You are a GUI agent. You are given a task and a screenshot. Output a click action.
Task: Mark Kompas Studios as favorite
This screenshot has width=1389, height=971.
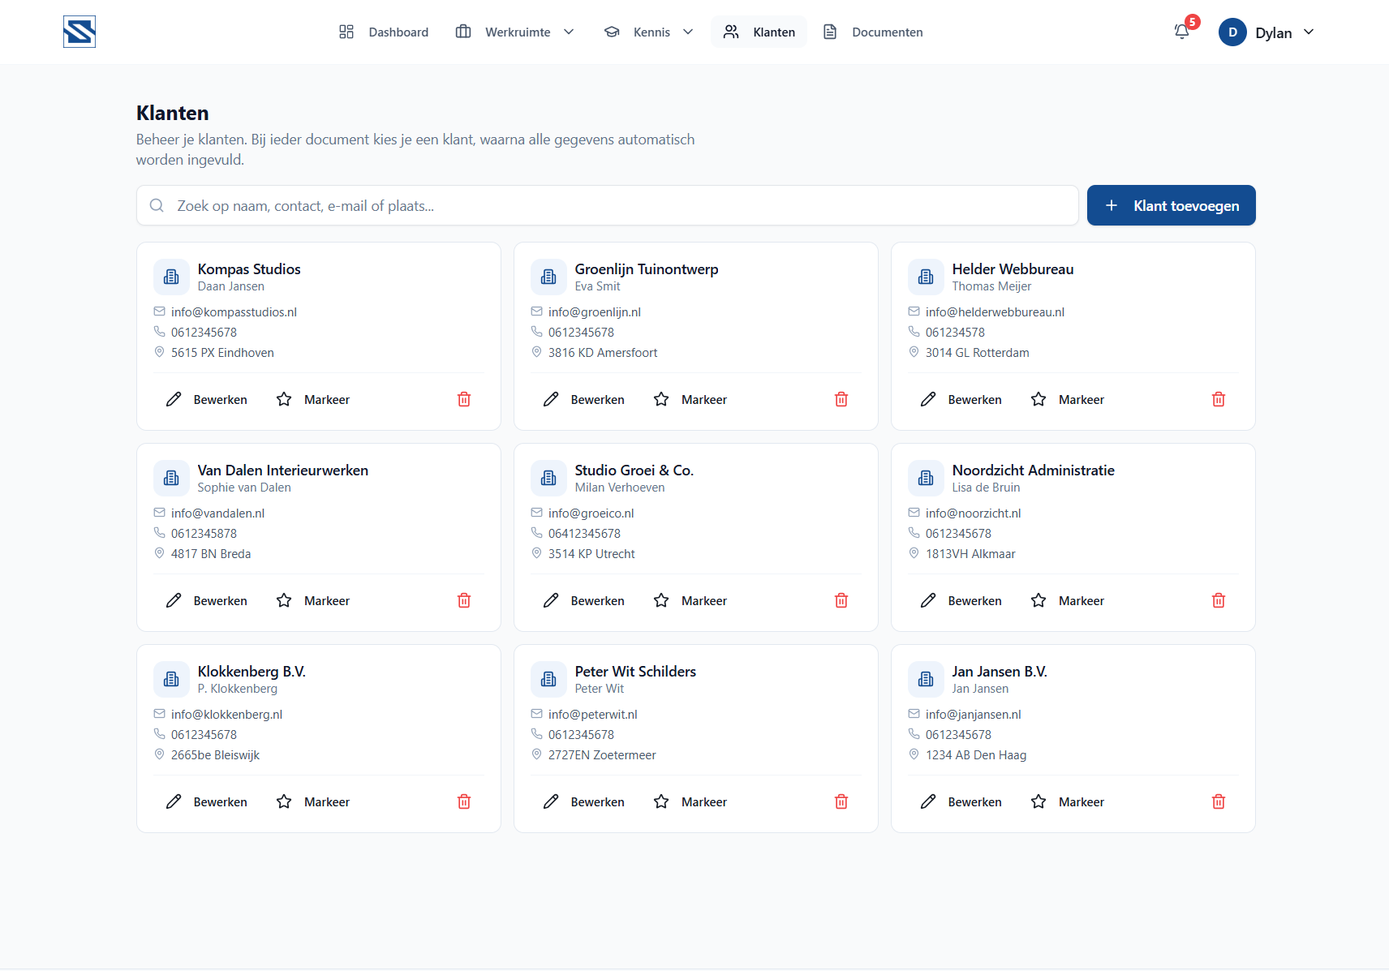point(313,399)
